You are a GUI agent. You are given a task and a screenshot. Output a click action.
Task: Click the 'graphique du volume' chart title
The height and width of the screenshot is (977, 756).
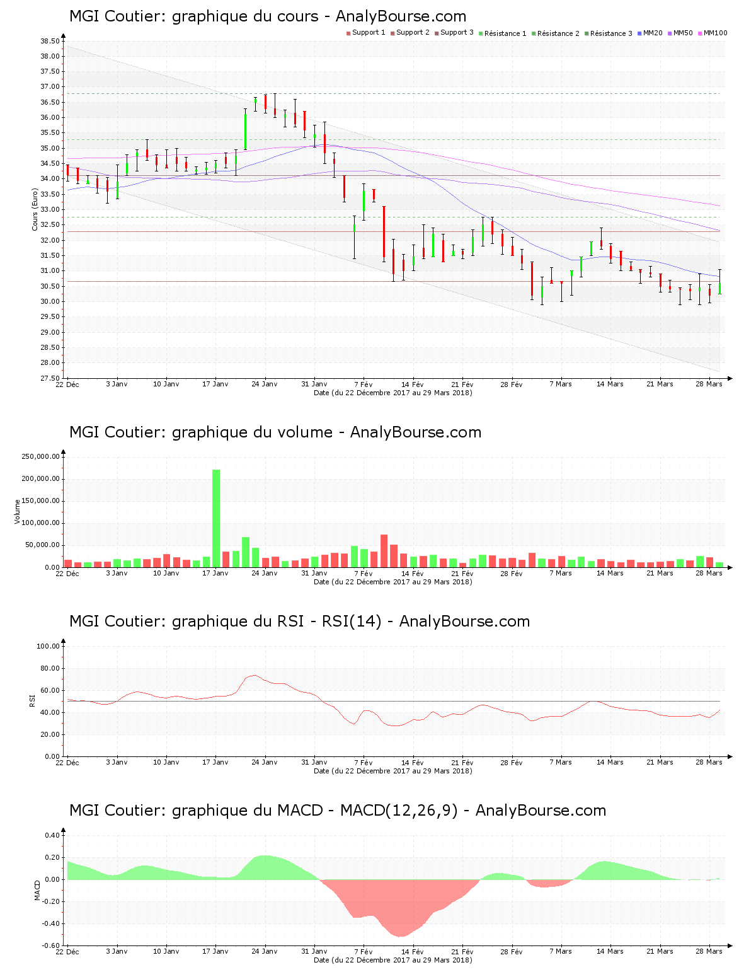(x=275, y=432)
